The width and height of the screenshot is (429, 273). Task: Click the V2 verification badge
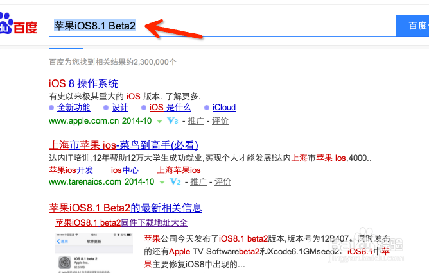pos(175,181)
